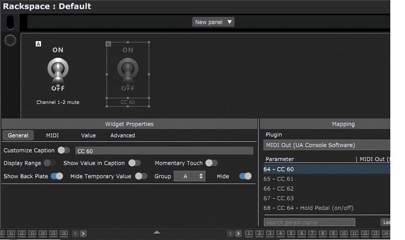
Task: Click the right-side previous arrow in bottom bar
Action: (230, 234)
